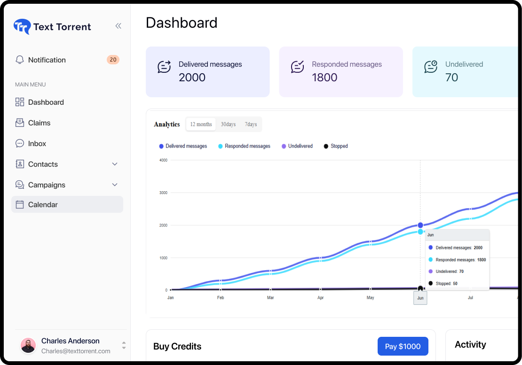Click the Notification bell icon
The height and width of the screenshot is (365, 522).
20,60
